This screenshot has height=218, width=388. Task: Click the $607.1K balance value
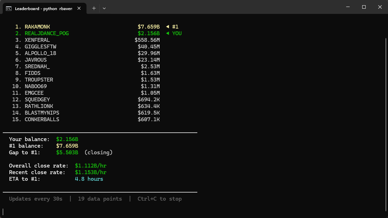tap(149, 119)
